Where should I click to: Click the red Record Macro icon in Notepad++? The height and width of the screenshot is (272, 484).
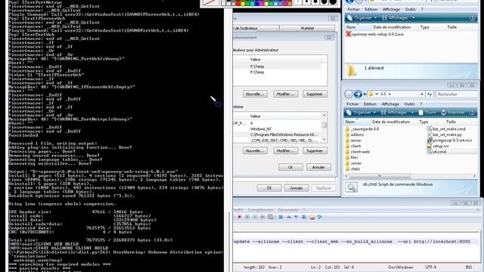pyautogui.click(x=239, y=217)
